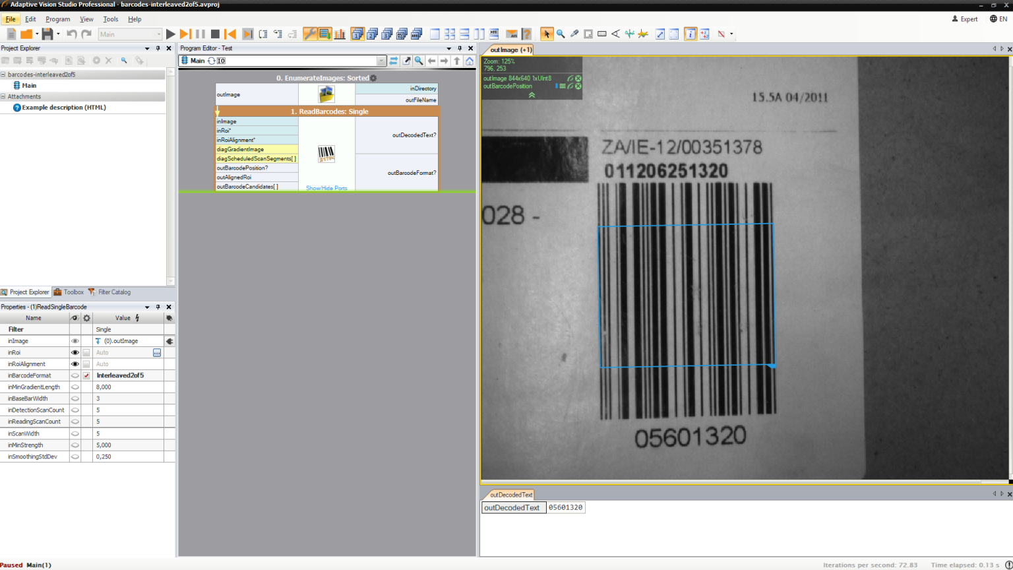Select the eyedropper color picker tool
Viewport: 1013px width, 570px height.
point(574,34)
